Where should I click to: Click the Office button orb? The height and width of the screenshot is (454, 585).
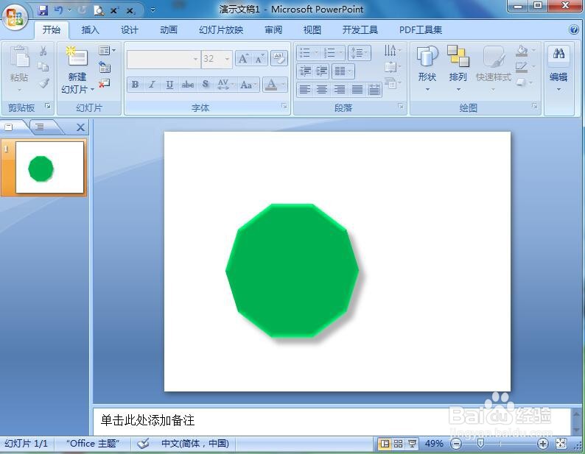[x=15, y=18]
